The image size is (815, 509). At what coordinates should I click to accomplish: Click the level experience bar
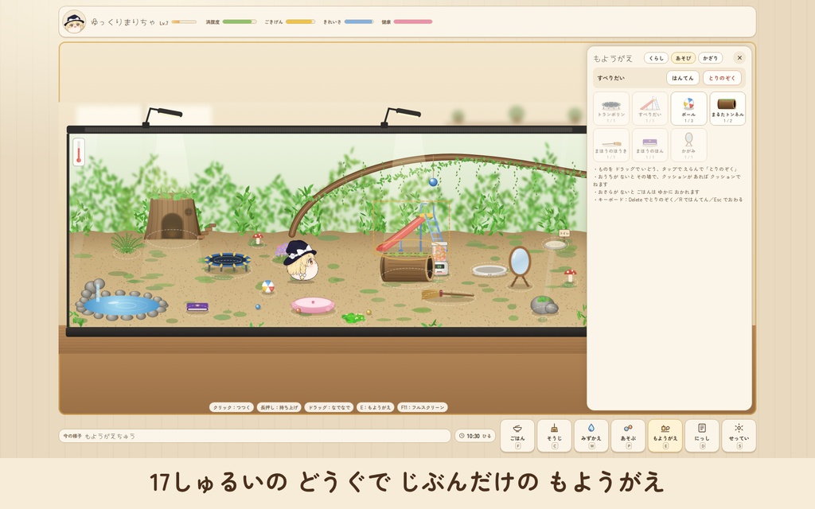click(184, 21)
